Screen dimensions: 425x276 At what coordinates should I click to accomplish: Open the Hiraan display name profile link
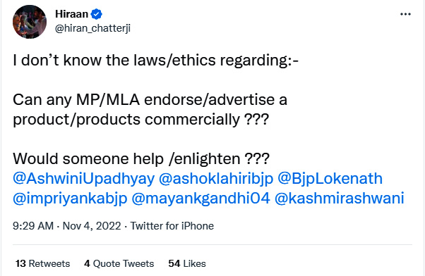pyautogui.click(x=71, y=14)
